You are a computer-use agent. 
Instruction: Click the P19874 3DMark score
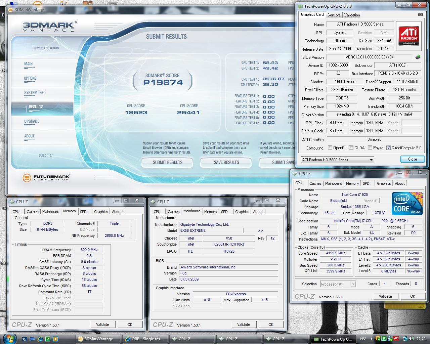(x=163, y=83)
